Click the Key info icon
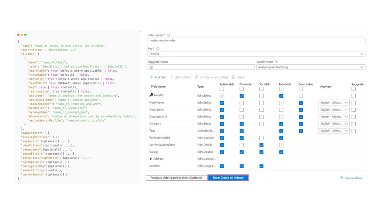Viewport: 381px width, 214px height. (158, 49)
